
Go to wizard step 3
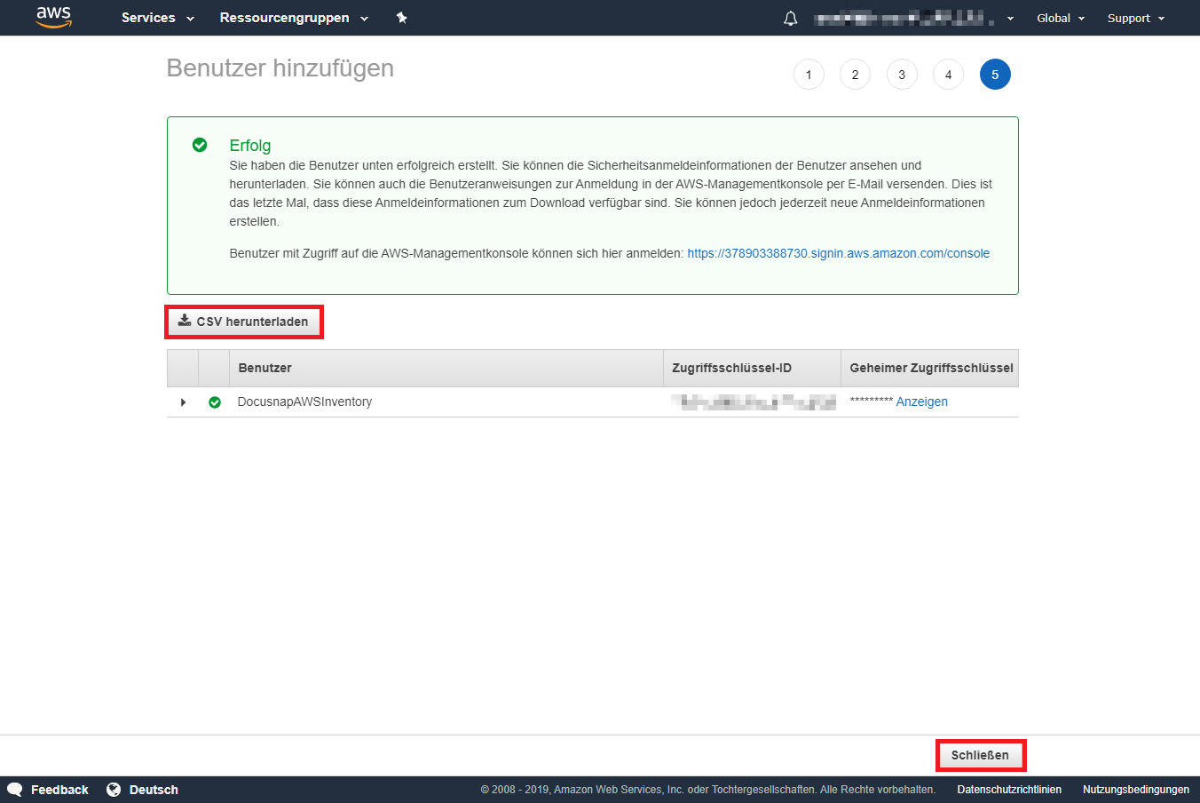(x=902, y=75)
